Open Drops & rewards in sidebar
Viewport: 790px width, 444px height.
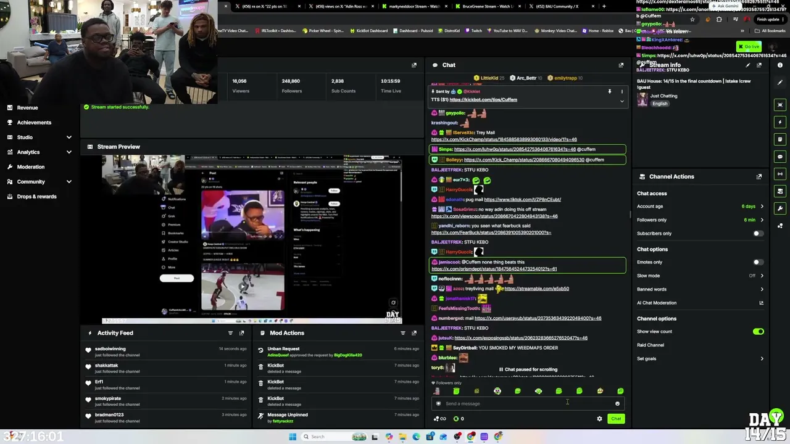[x=36, y=196]
